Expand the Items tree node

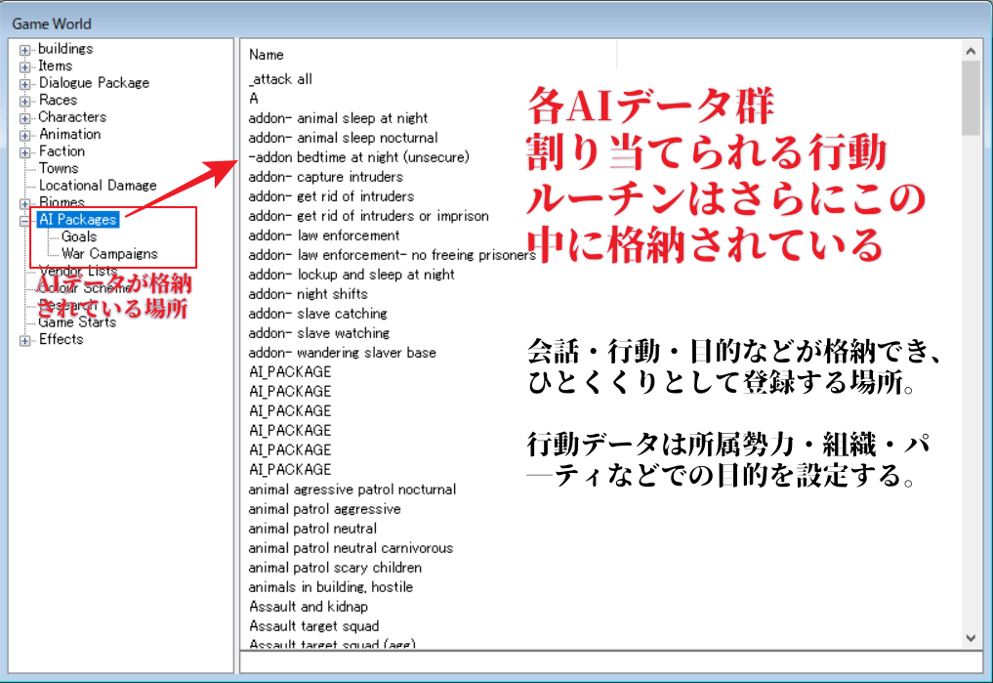(24, 66)
